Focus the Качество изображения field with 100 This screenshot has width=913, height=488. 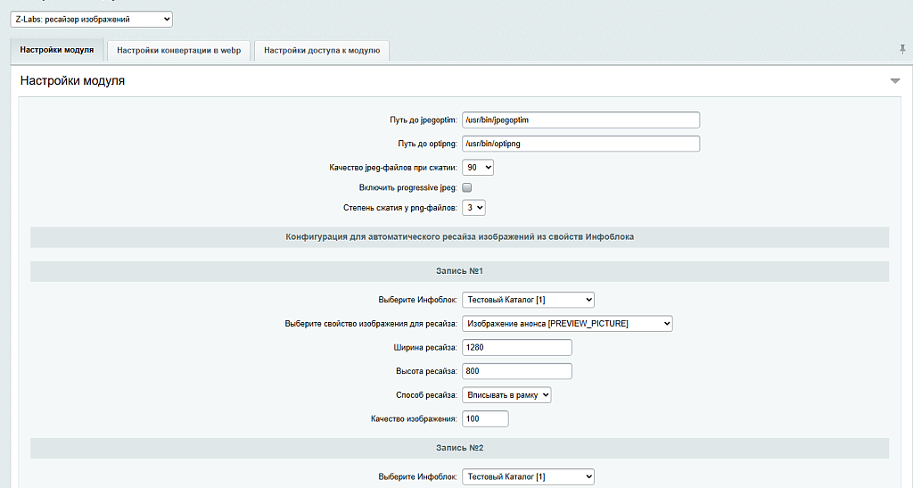pyautogui.click(x=484, y=418)
